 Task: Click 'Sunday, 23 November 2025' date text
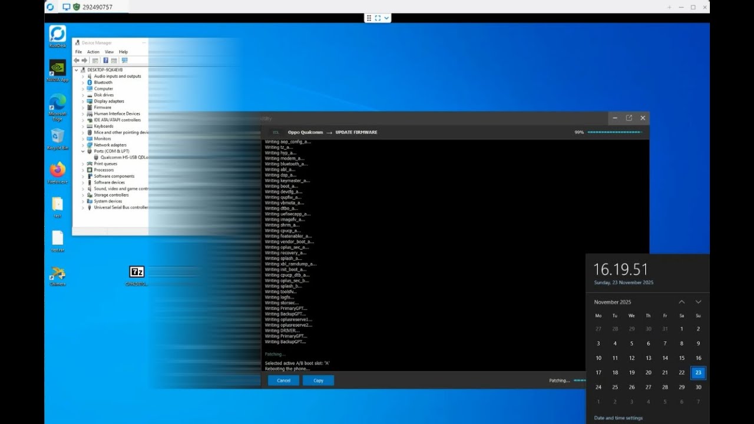(x=623, y=283)
